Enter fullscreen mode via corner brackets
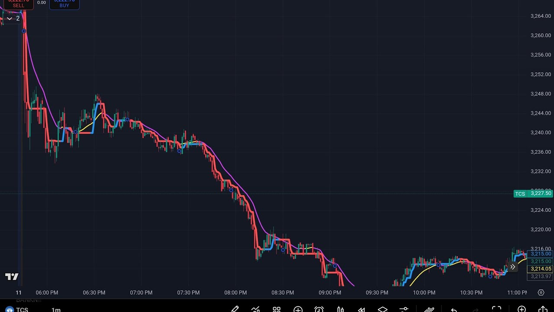Image resolution: width=554 pixels, height=312 pixels. 496,309
